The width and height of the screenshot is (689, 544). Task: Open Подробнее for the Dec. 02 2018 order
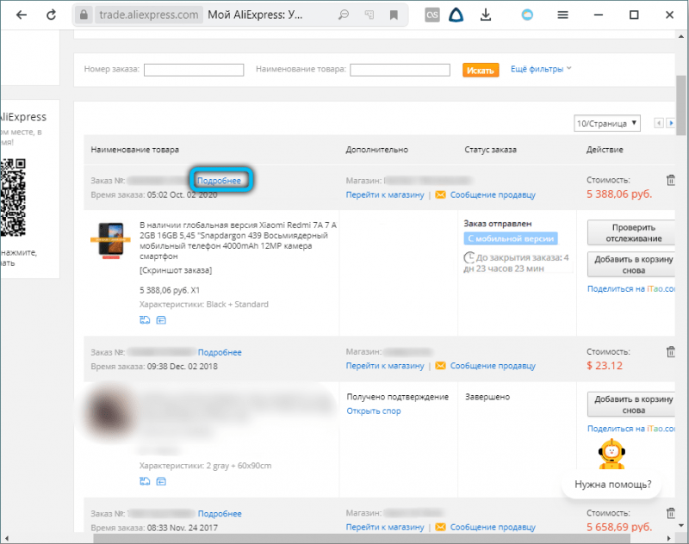coord(220,352)
